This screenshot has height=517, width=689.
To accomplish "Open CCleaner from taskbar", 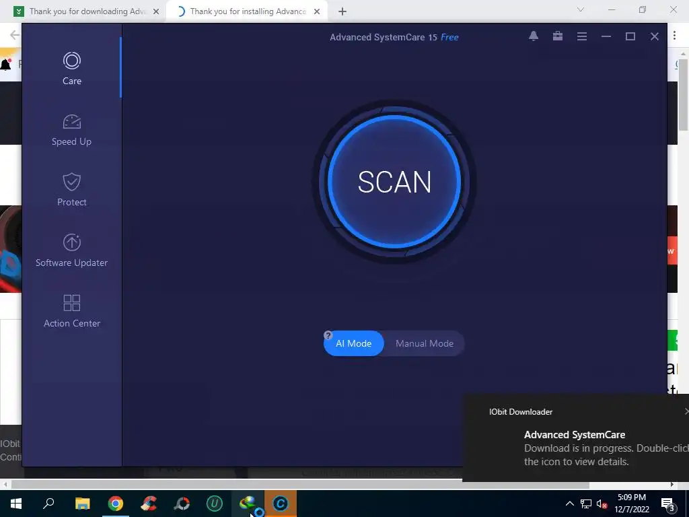I will [x=149, y=504].
